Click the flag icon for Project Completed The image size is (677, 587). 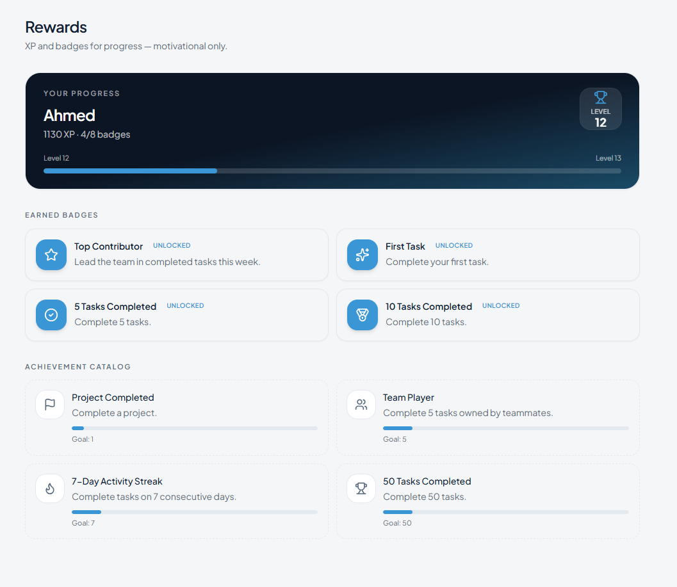click(50, 405)
